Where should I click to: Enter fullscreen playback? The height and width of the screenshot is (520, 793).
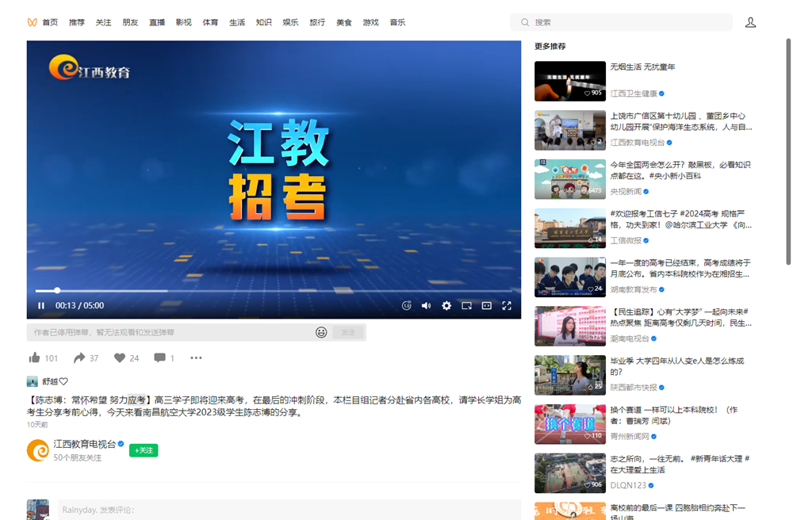pos(506,305)
